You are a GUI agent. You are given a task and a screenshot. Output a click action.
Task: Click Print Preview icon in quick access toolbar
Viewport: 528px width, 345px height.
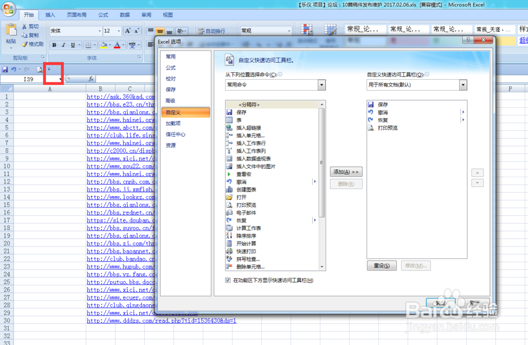click(x=40, y=69)
